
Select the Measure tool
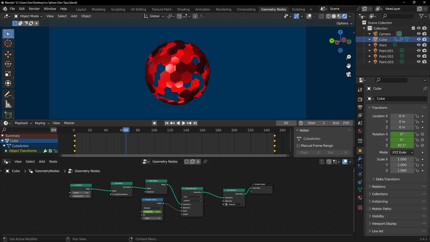pos(8,104)
